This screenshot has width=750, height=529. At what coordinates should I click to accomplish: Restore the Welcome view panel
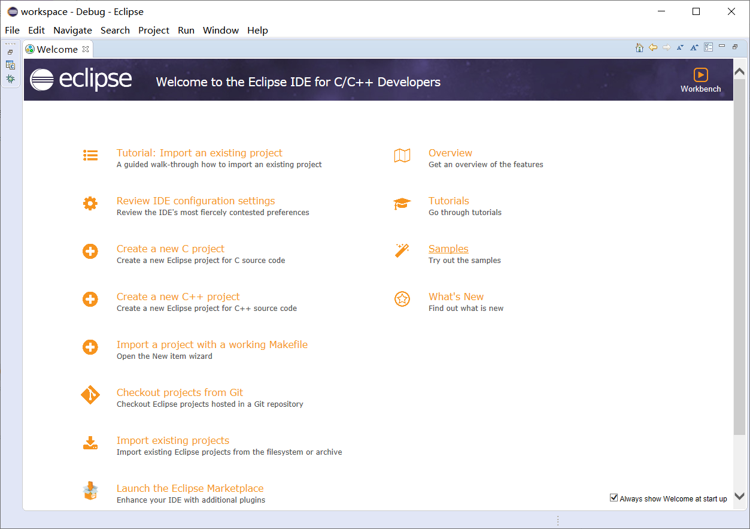pyautogui.click(x=736, y=47)
